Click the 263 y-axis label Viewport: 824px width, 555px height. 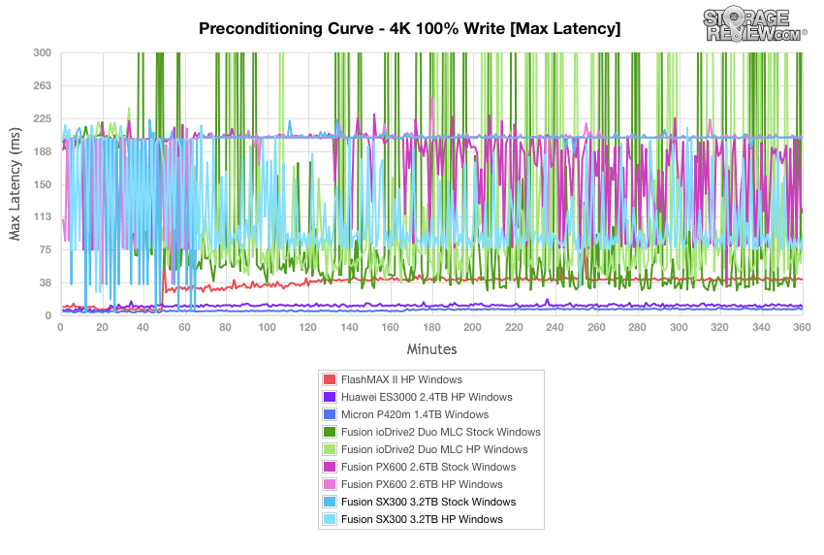pos(42,85)
